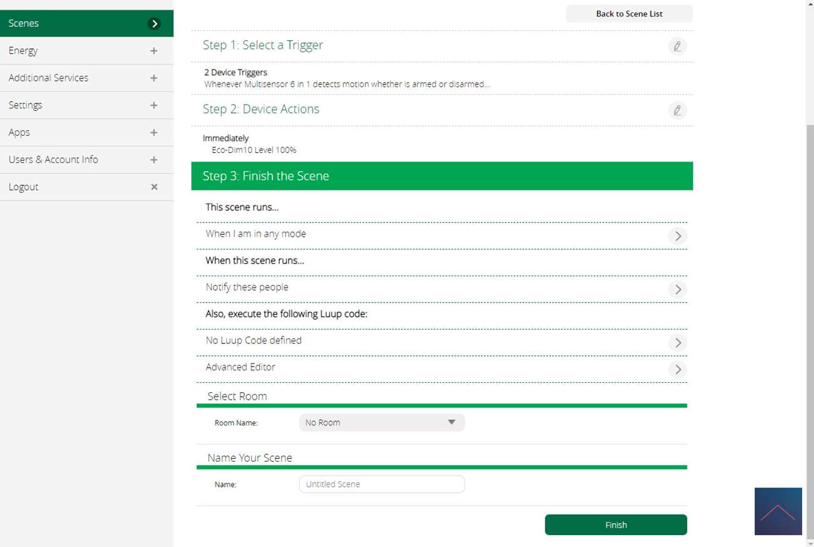The height and width of the screenshot is (547, 814).
Task: Expand 'Notify these people' chevron
Action: (677, 289)
